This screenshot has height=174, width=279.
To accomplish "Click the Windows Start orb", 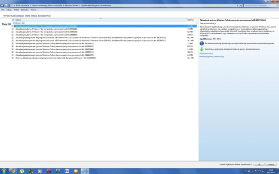I will coord(4,171).
